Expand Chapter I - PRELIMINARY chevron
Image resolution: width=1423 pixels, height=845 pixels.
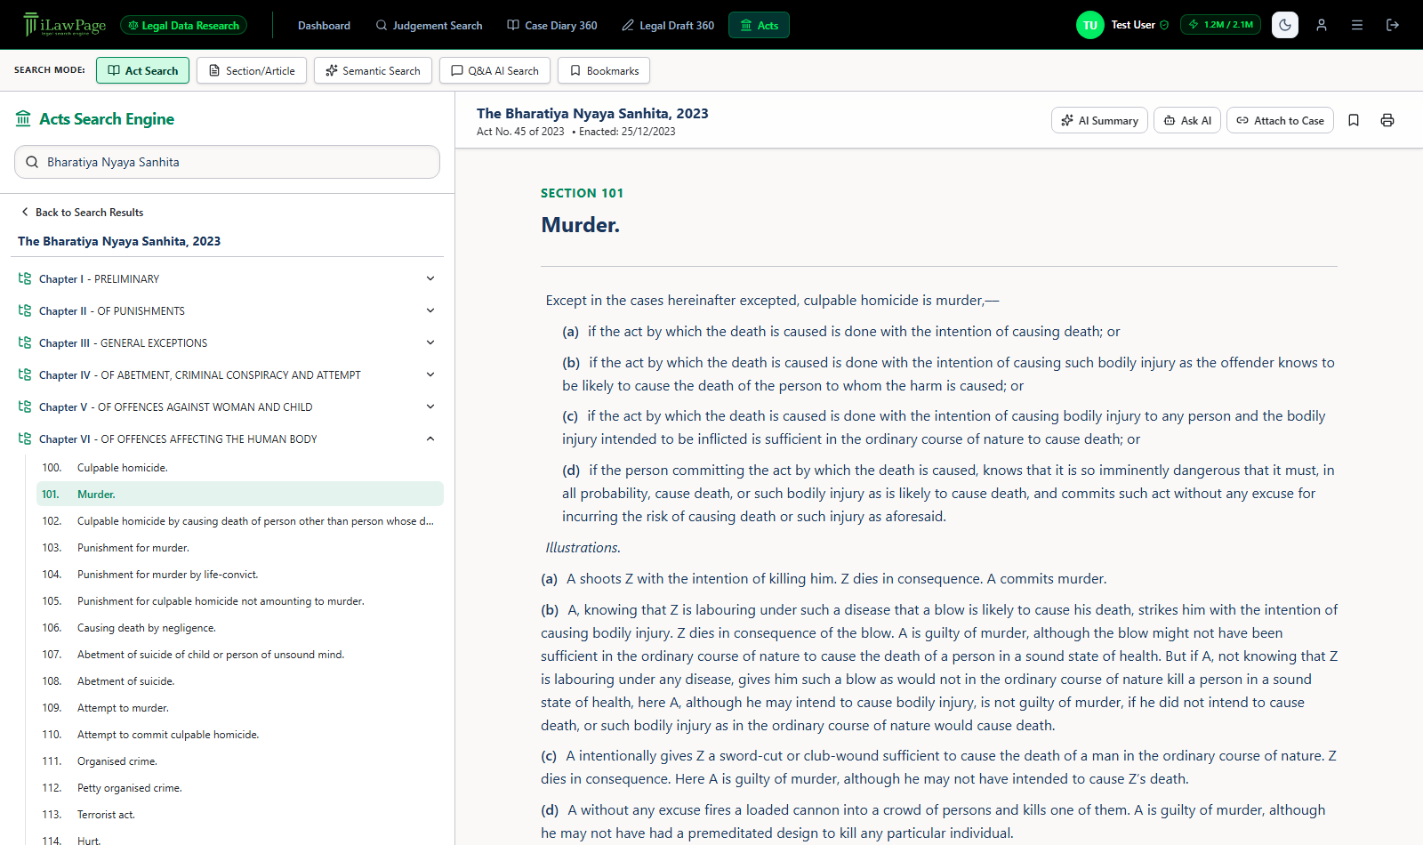[430, 278]
